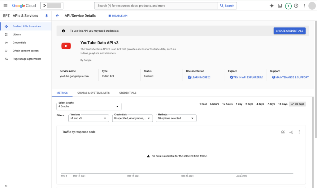
Task: Open notifications badge showing 1
Action: [288, 6]
